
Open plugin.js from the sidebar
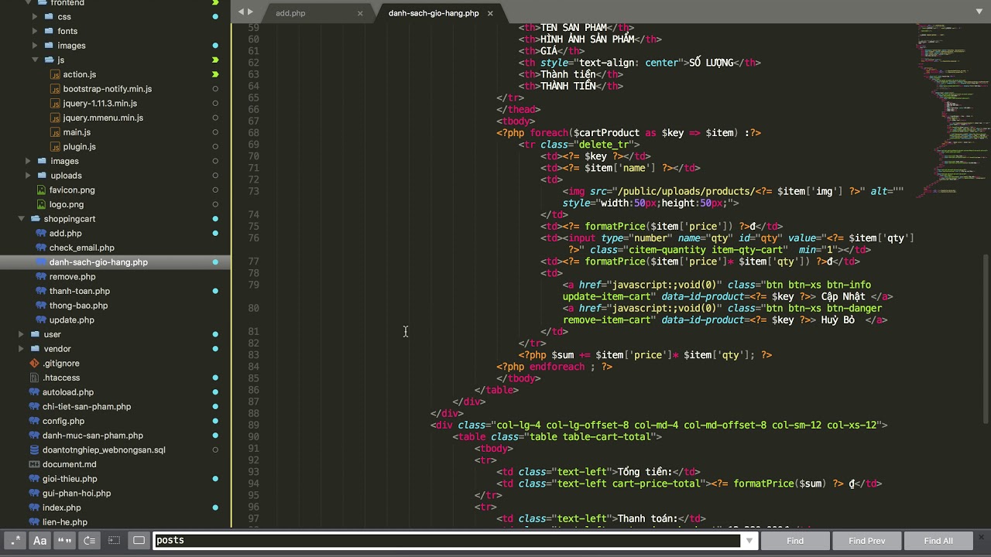(x=80, y=147)
